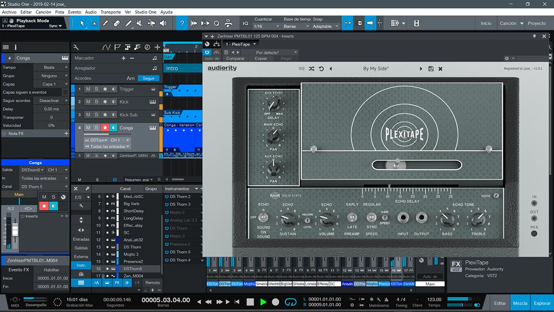
Task: Open the Barras timebase dropdown
Action: pos(295,26)
